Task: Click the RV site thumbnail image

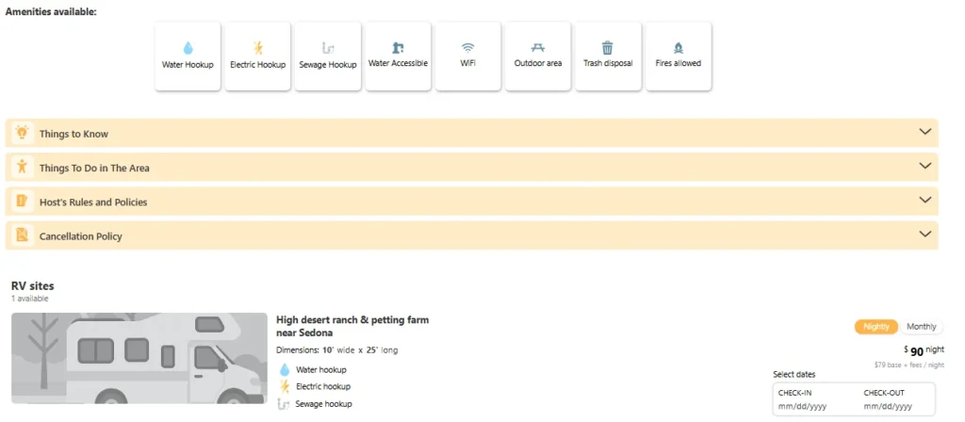Action: coord(139,358)
